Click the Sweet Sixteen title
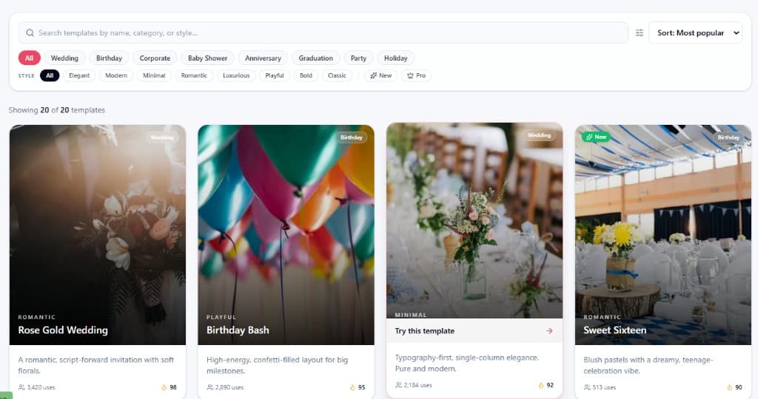758x399 pixels. [614, 330]
